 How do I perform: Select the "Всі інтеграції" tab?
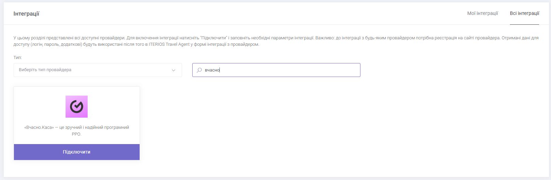[524, 13]
